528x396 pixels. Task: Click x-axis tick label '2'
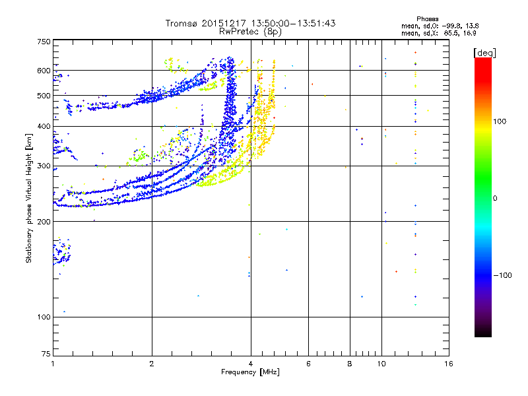(x=152, y=364)
